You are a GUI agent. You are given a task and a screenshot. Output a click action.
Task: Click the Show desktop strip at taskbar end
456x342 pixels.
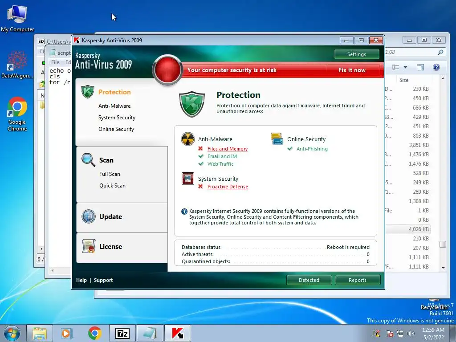454,333
